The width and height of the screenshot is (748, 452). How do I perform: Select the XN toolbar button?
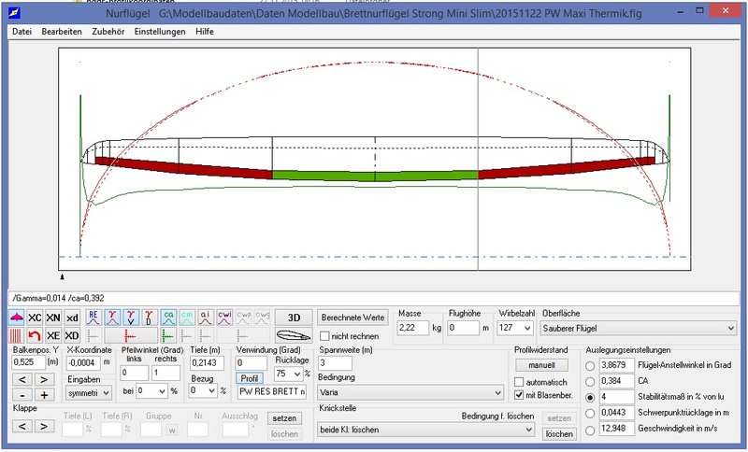(53, 318)
